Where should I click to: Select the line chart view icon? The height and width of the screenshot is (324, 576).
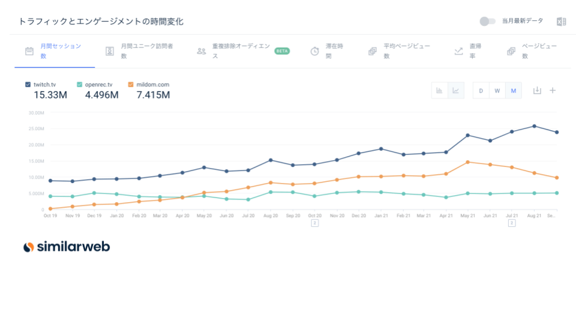pos(455,91)
